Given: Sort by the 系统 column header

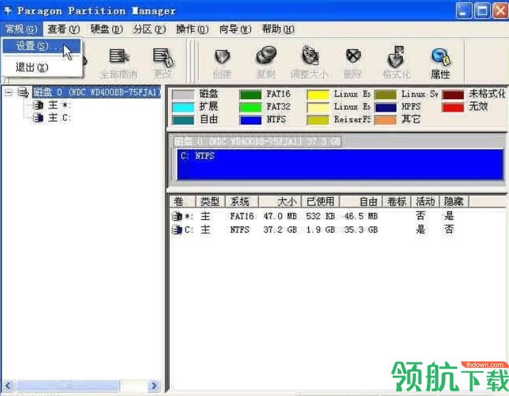Looking at the screenshot, I should [x=242, y=202].
